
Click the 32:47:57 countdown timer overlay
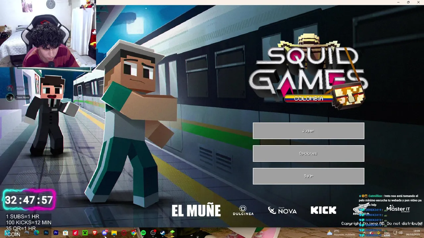29,200
